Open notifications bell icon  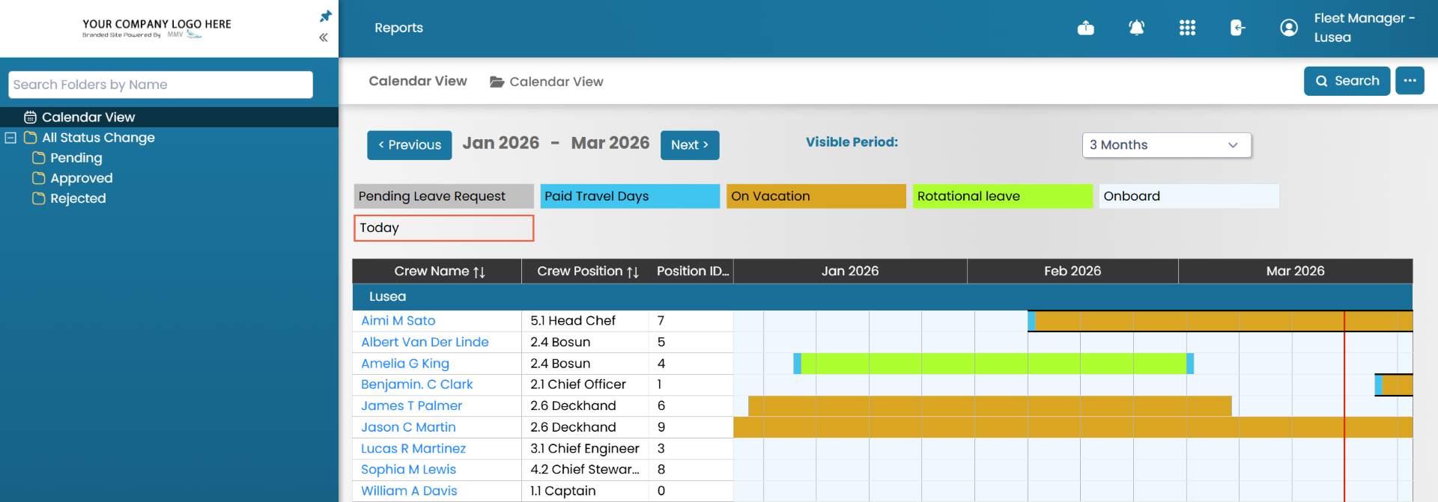1136,28
